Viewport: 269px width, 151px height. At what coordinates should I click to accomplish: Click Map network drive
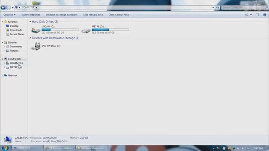point(93,15)
